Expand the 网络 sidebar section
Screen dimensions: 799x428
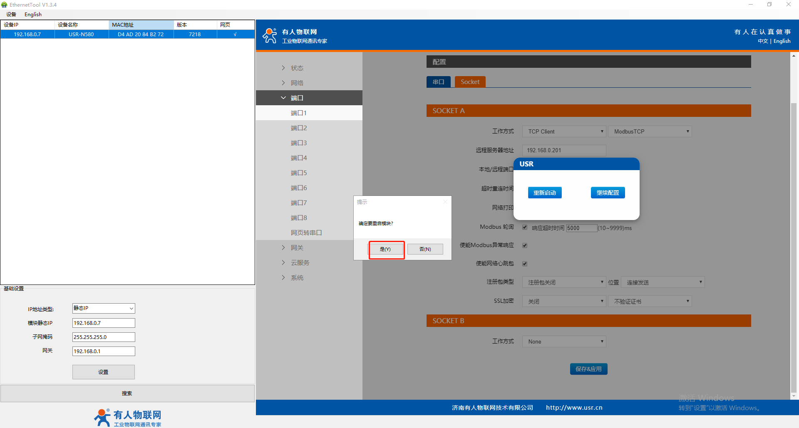[x=297, y=83]
